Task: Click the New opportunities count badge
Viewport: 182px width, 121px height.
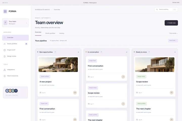Action: pos(55,52)
